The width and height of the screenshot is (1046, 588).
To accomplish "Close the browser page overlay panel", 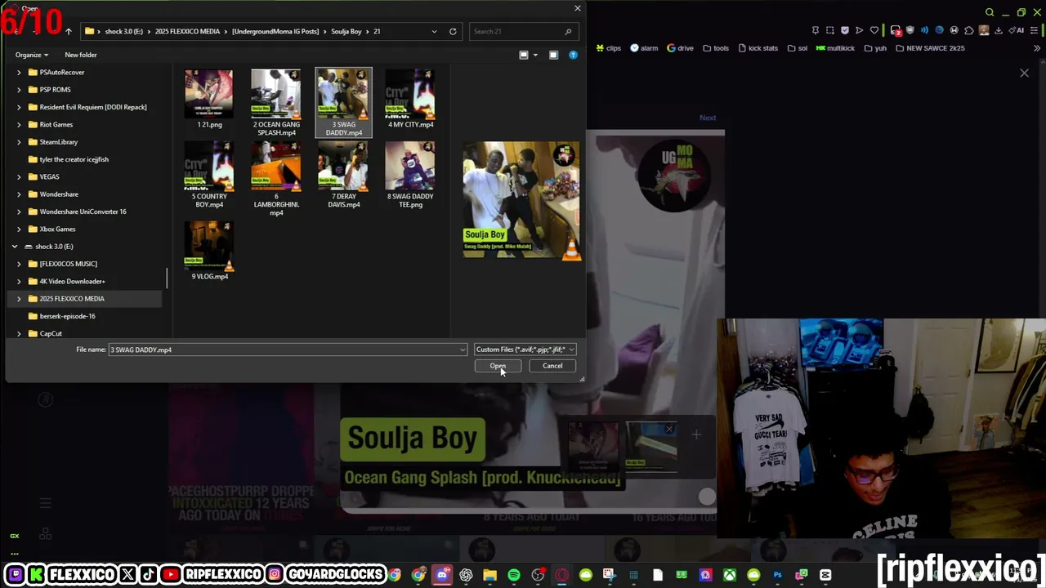I will pos(1024,73).
